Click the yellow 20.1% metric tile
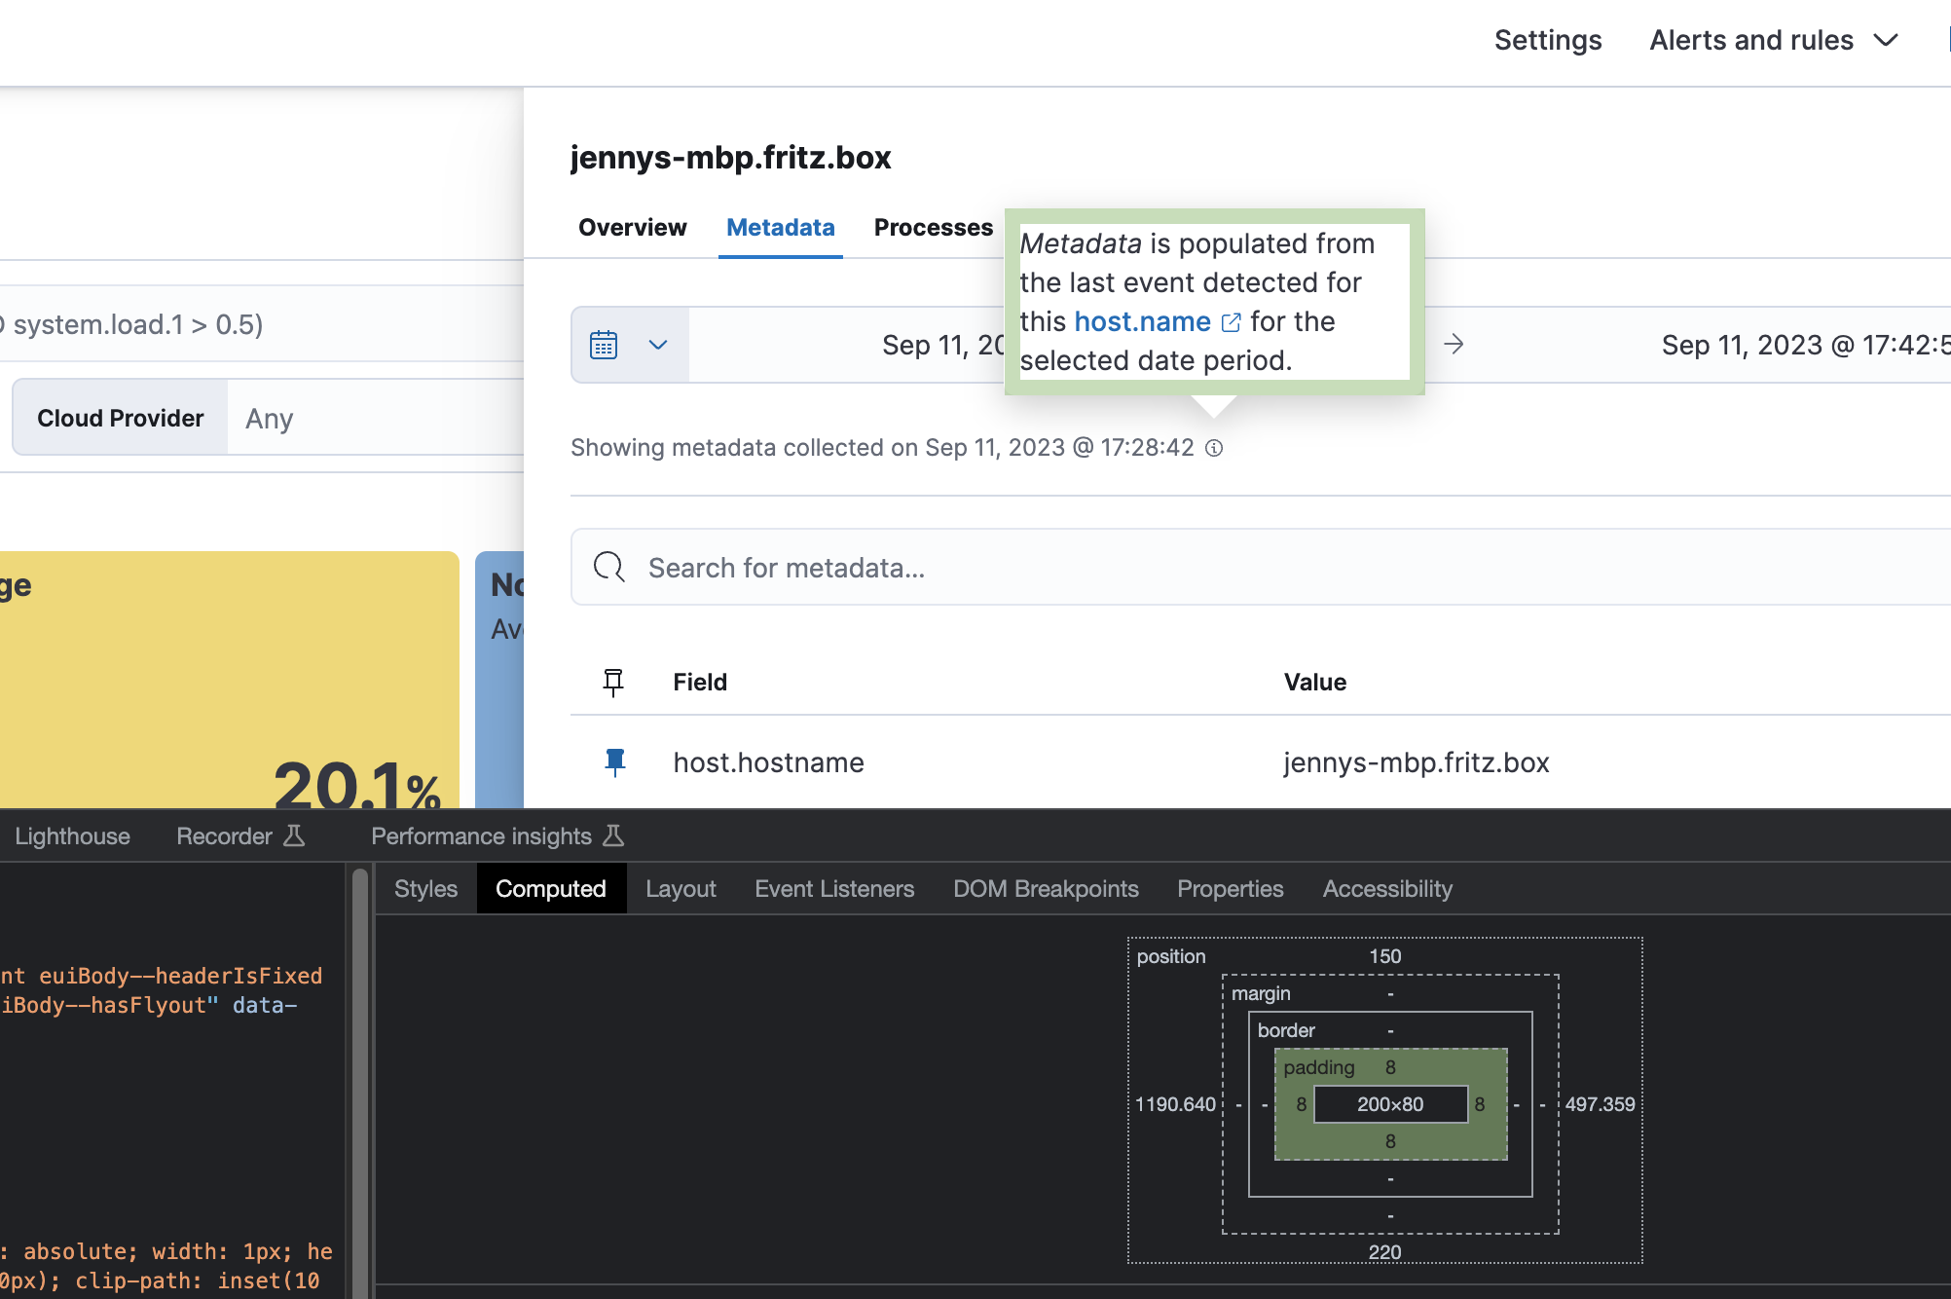Image resolution: width=1951 pixels, height=1299 pixels. click(230, 680)
